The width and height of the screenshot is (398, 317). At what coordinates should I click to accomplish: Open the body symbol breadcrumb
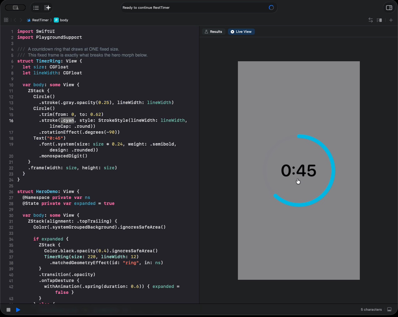pos(64,20)
